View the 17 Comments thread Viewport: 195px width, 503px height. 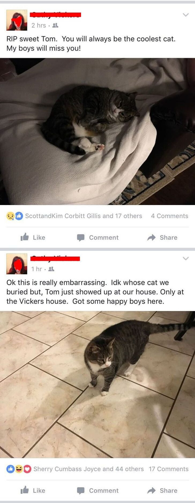pyautogui.click(x=169, y=469)
